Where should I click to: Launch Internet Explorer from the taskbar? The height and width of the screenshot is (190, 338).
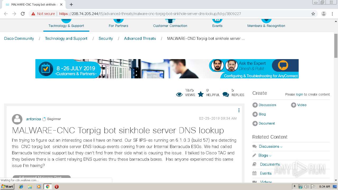coord(21,187)
